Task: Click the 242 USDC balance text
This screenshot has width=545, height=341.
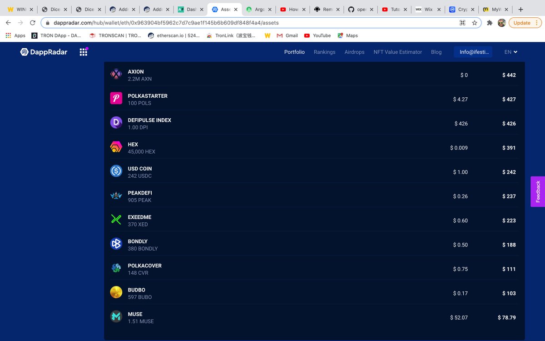Action: tap(140, 176)
